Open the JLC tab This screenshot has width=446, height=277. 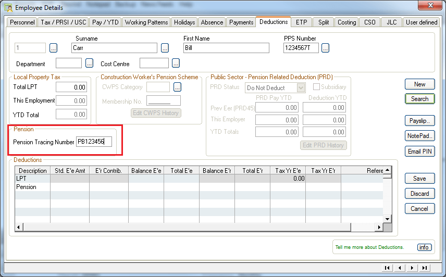(x=392, y=22)
